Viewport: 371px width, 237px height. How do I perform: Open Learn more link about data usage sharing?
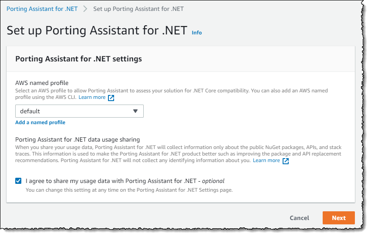point(266,160)
